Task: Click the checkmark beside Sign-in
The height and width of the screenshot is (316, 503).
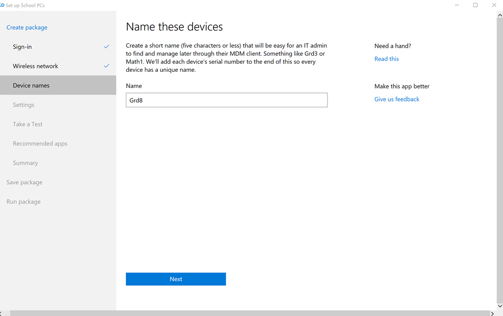Action: 107,47
